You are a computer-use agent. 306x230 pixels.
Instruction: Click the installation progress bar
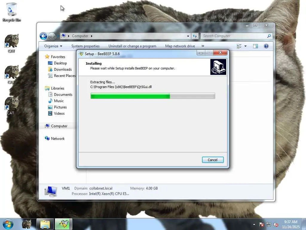(x=153, y=96)
